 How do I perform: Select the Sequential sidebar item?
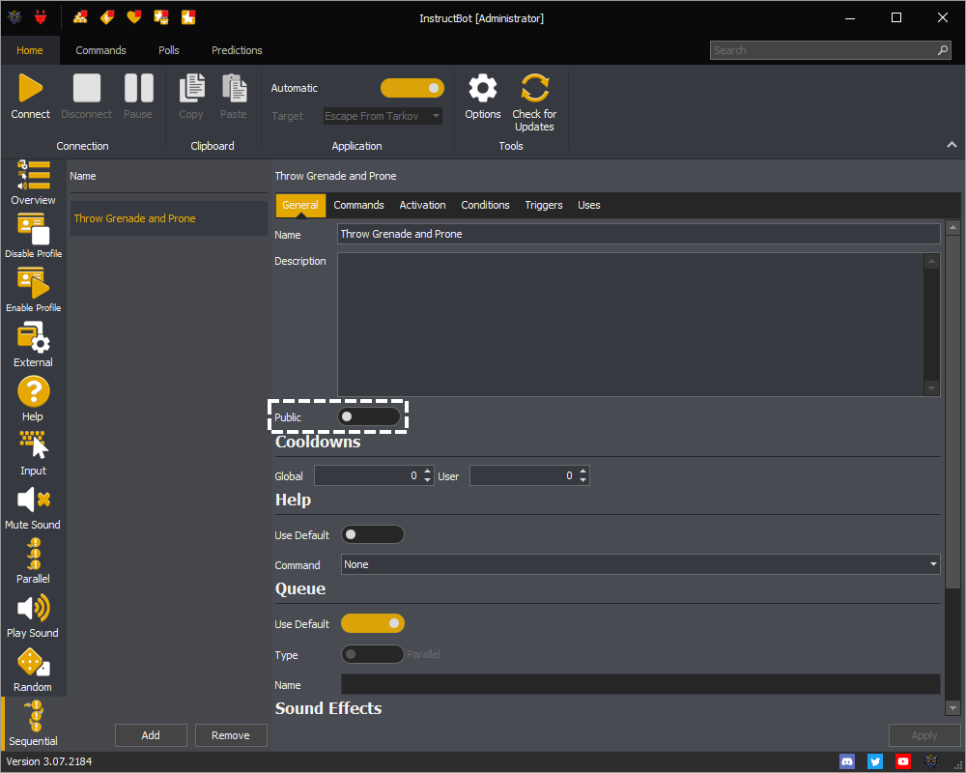click(33, 724)
